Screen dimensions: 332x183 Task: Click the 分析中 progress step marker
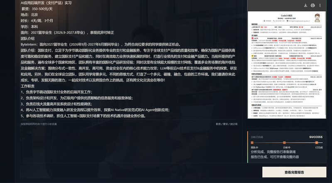pyautogui.click(x=284, y=143)
